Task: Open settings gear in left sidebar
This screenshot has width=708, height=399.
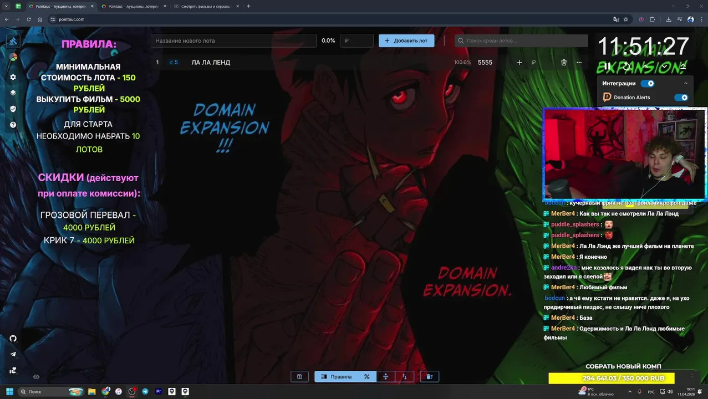Action: pyautogui.click(x=13, y=77)
